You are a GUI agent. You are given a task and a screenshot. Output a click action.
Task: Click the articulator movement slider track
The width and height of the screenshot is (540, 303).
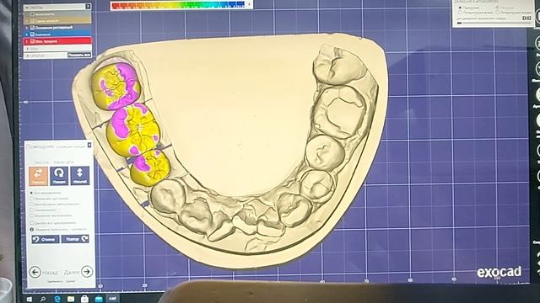pyautogui.click(x=494, y=23)
